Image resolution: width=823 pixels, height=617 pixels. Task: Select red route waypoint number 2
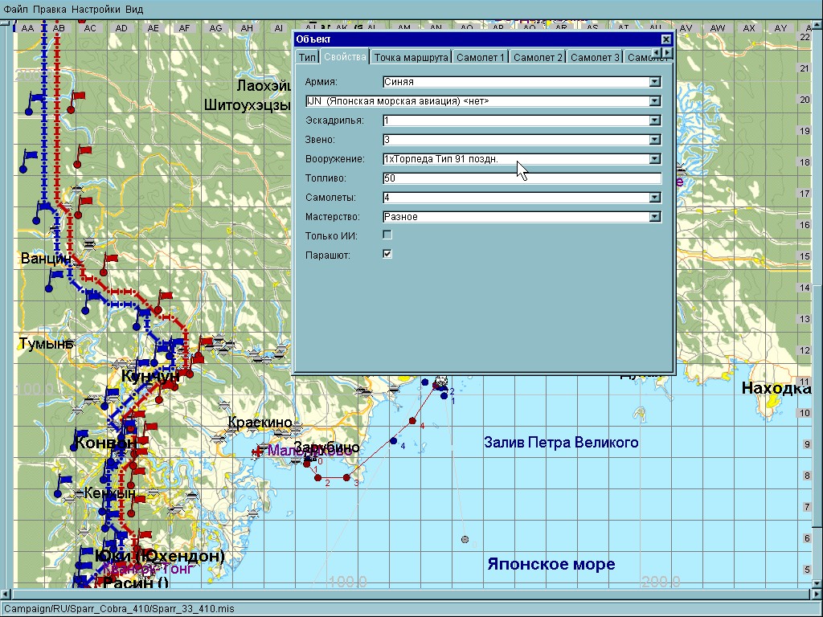(318, 477)
